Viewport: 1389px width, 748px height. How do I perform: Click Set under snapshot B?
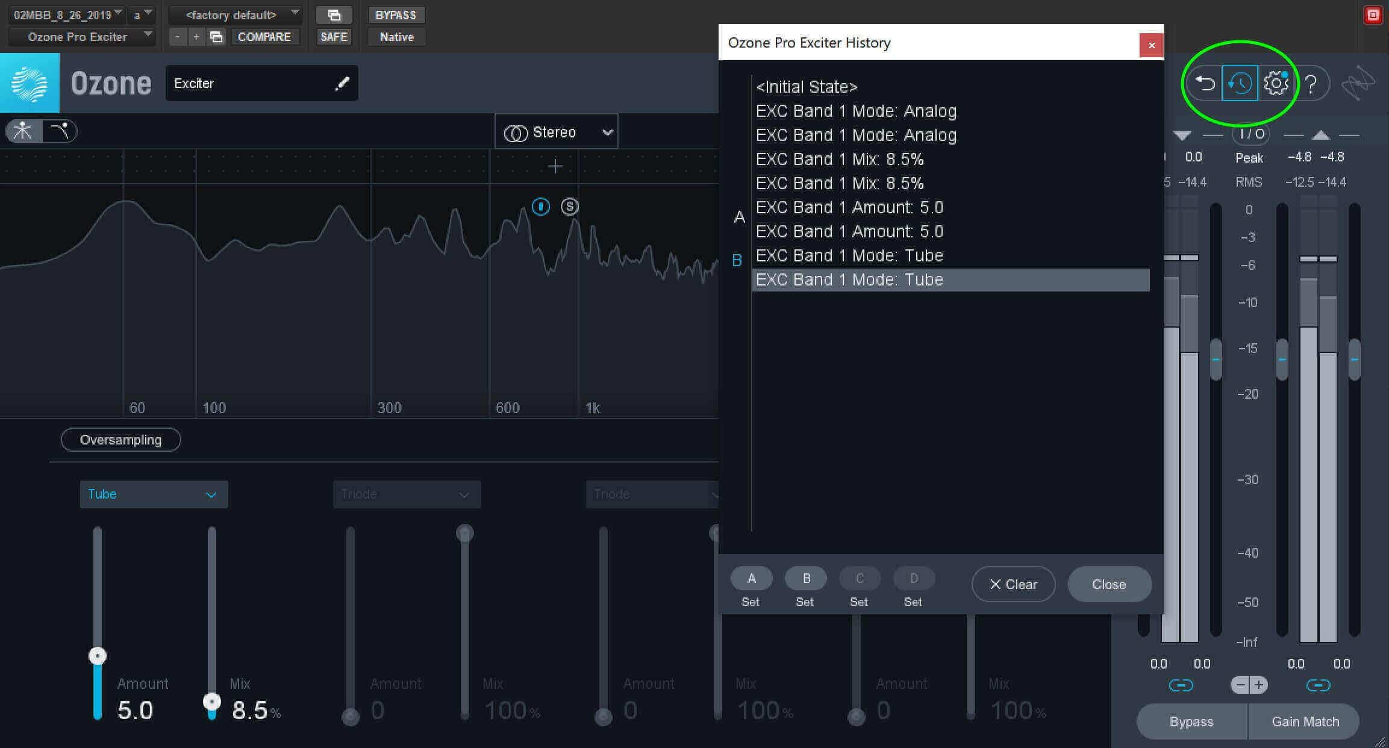pyautogui.click(x=805, y=602)
